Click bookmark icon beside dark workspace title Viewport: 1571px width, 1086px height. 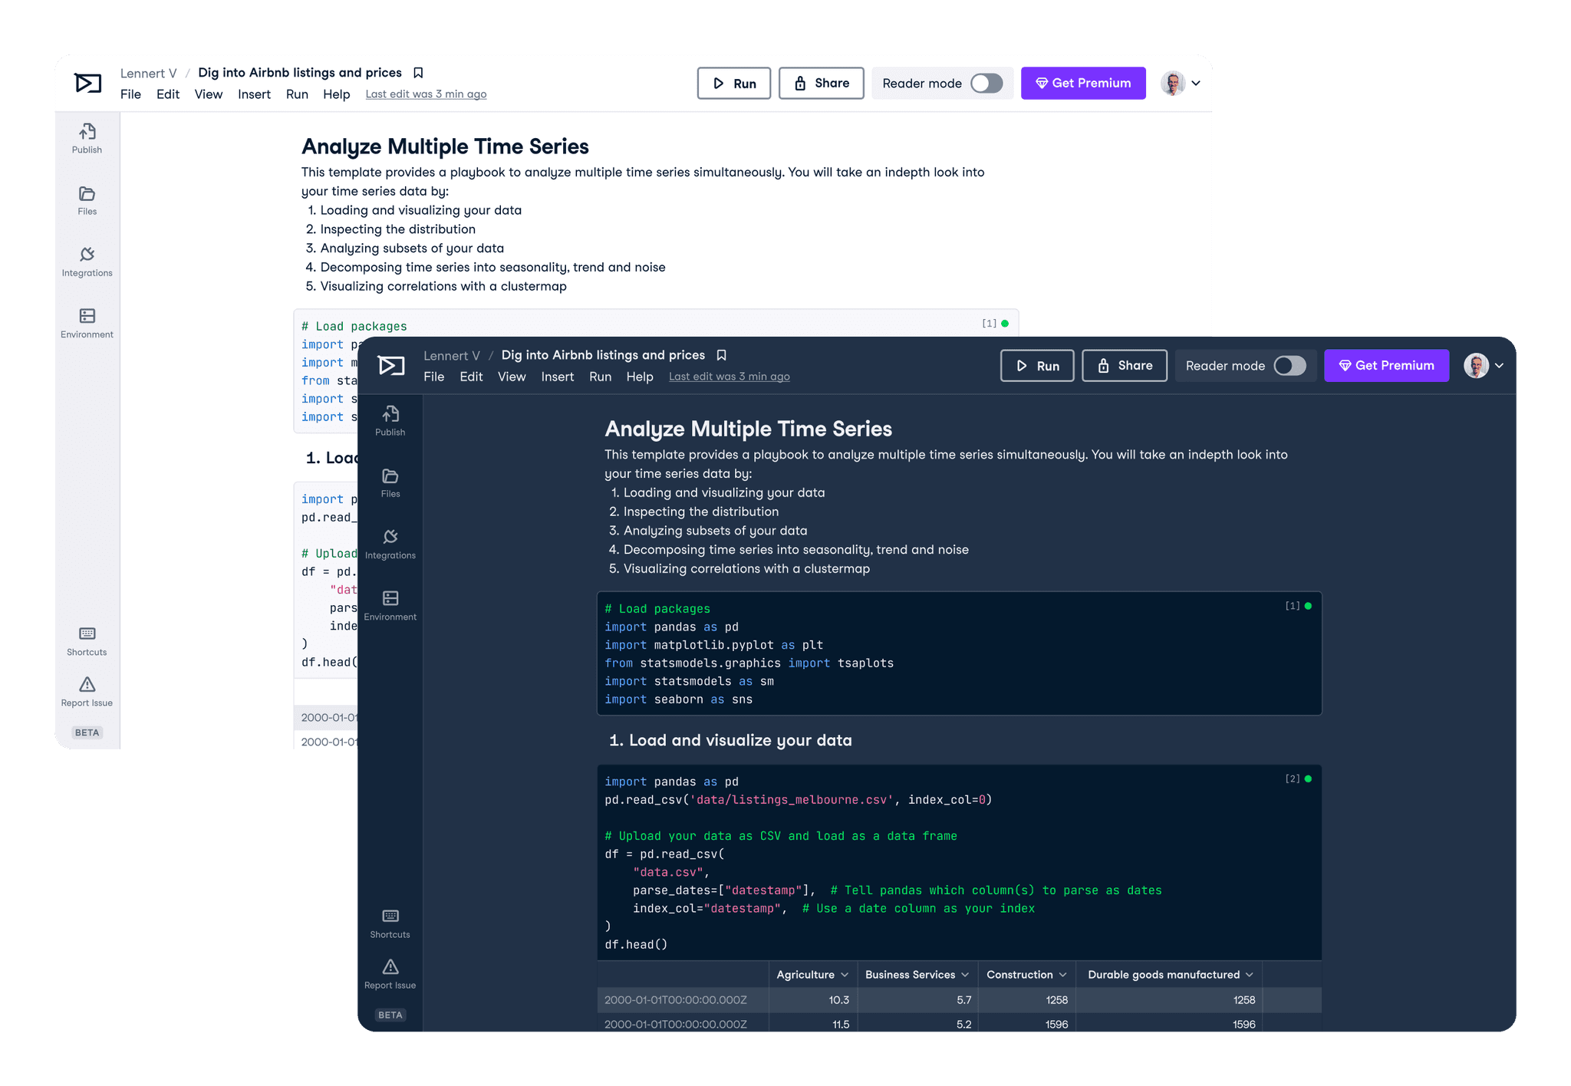click(x=721, y=355)
